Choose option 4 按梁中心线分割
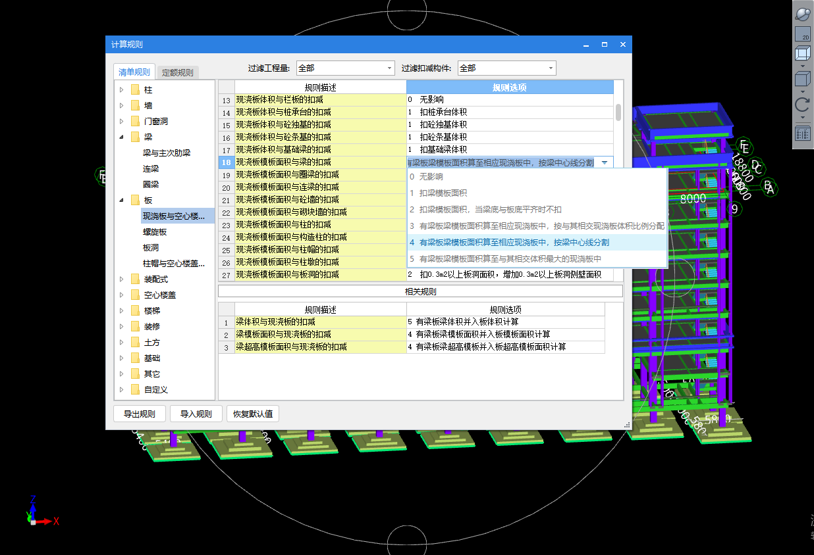 (537, 243)
